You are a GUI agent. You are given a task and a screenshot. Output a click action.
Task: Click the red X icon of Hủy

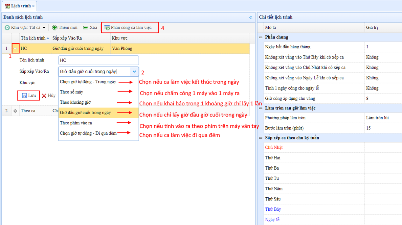[44, 96]
